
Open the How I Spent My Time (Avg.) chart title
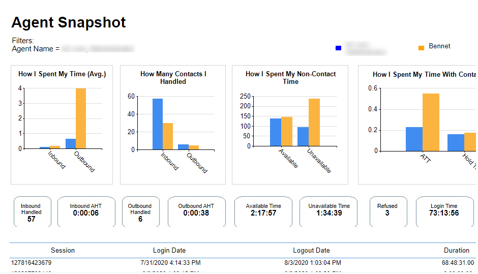[x=62, y=74]
